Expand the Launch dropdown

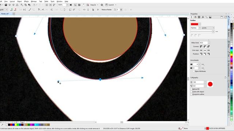[116, 5]
